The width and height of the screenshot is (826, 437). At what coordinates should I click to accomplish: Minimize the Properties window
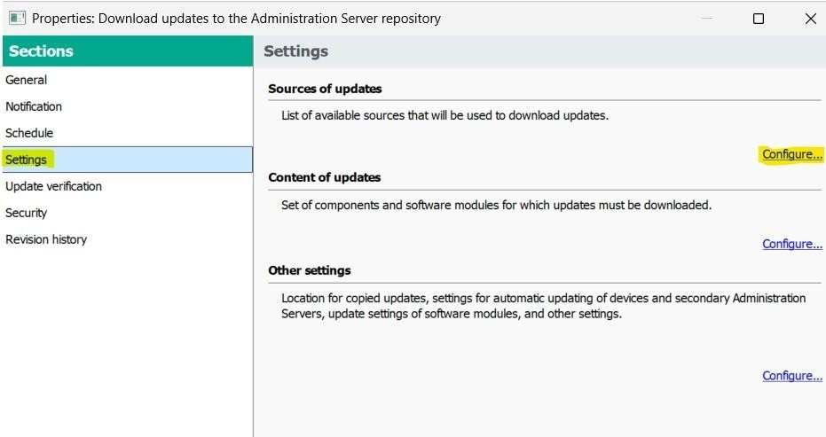point(706,18)
